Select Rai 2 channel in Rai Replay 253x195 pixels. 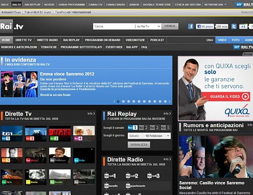[x=144, y=128]
